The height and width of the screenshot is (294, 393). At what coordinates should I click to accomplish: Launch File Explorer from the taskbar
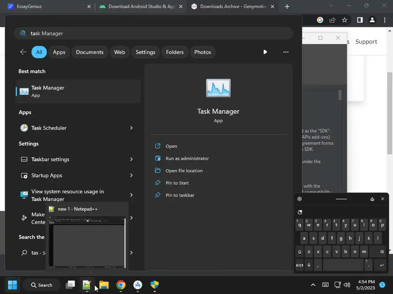pyautogui.click(x=104, y=285)
